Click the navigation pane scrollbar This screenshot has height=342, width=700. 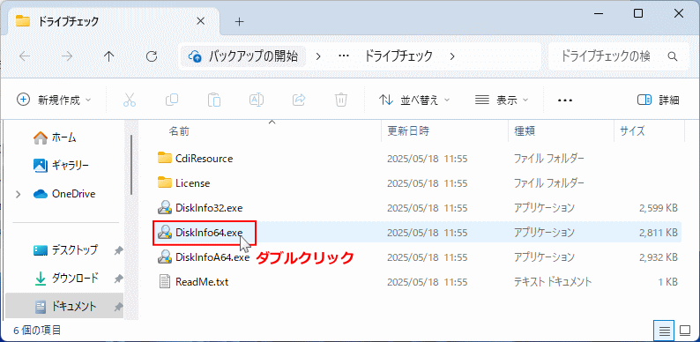tap(131, 165)
